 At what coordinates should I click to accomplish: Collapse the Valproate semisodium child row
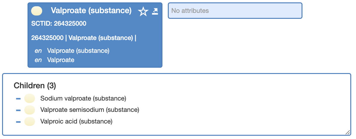click(x=18, y=110)
